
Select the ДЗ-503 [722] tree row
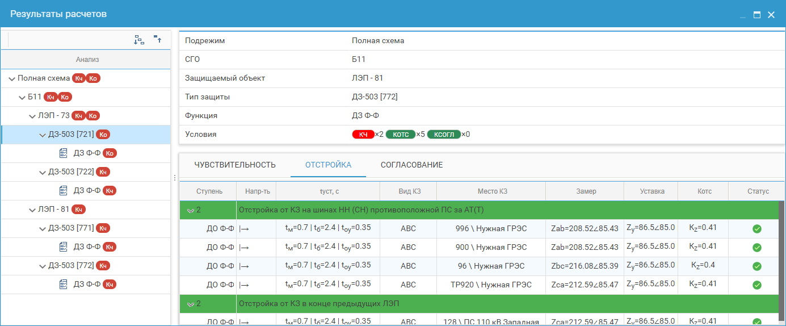click(x=86, y=172)
